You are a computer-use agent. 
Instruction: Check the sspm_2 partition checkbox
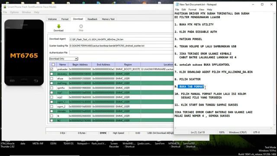coord(52,107)
